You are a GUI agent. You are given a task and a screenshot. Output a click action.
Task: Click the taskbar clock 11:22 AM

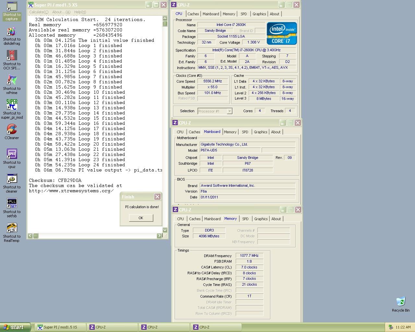pos(403,327)
